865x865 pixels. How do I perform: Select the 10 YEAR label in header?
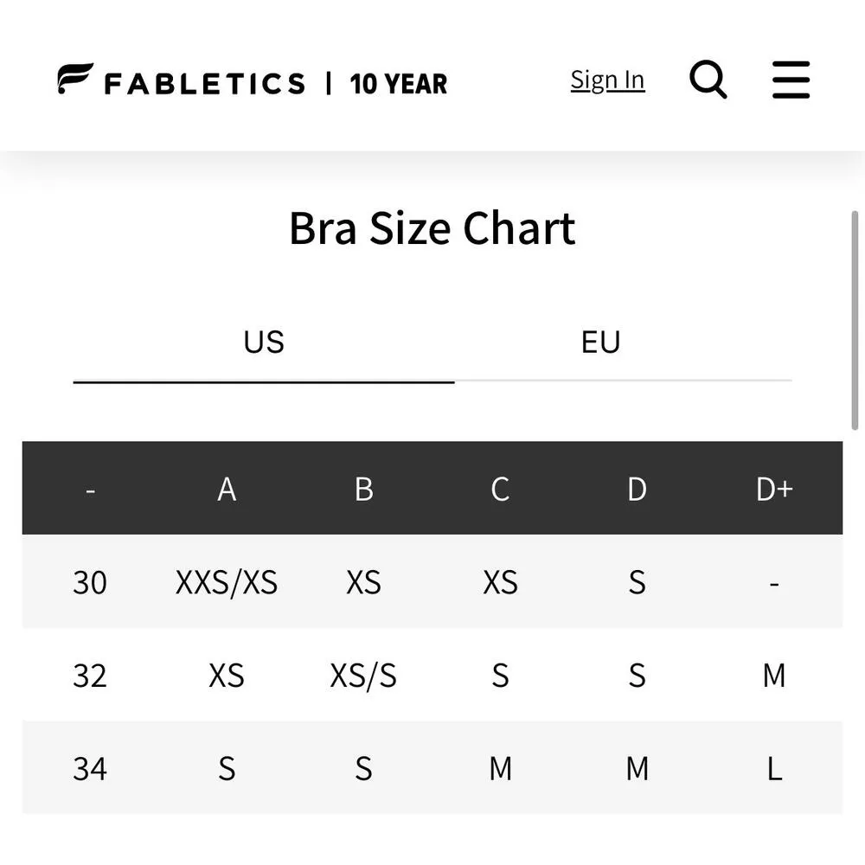(x=398, y=83)
